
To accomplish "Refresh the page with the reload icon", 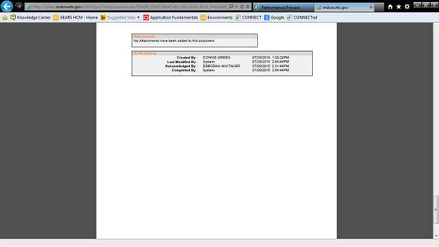I will (242, 7).
